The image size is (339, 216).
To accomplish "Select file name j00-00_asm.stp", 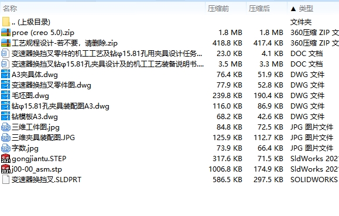I will point(37,169).
